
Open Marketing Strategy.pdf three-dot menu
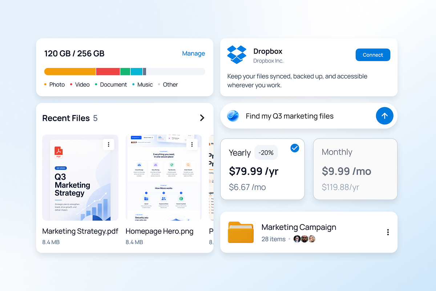(x=108, y=144)
